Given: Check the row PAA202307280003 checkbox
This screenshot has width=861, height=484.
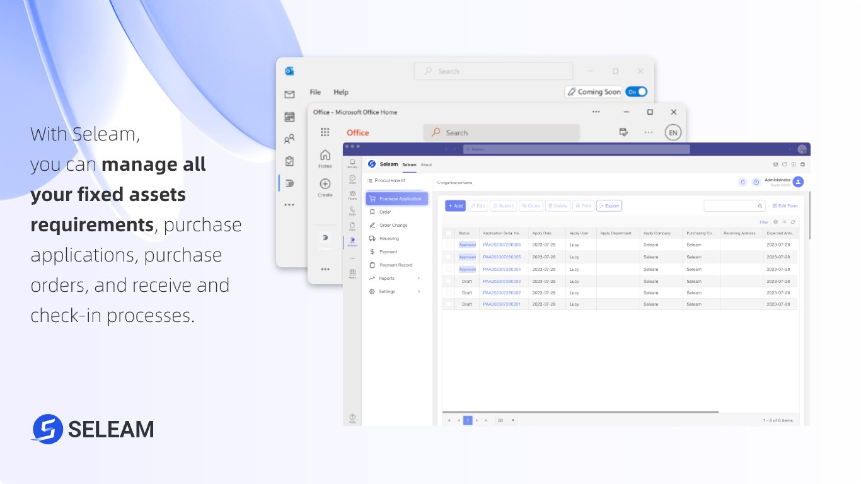Looking at the screenshot, I should tap(448, 281).
